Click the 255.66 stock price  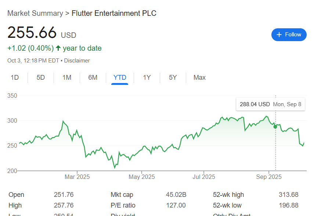point(32,32)
